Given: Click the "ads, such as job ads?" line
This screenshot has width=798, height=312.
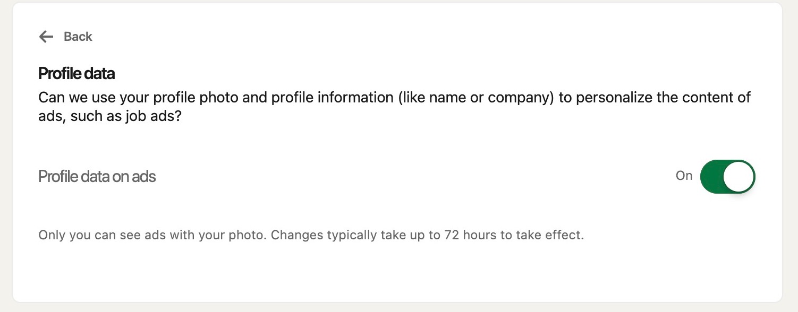Looking at the screenshot, I should click(110, 116).
